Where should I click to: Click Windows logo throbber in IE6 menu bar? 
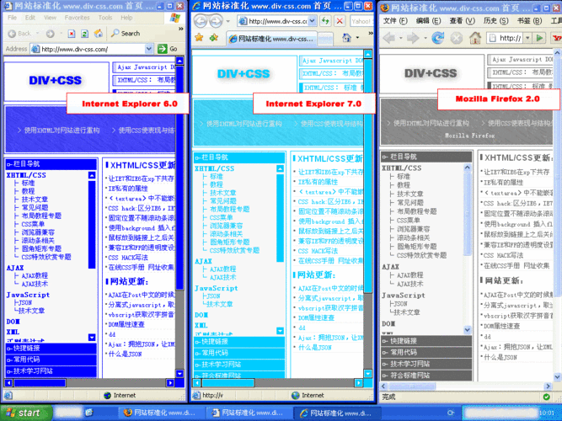point(175,18)
